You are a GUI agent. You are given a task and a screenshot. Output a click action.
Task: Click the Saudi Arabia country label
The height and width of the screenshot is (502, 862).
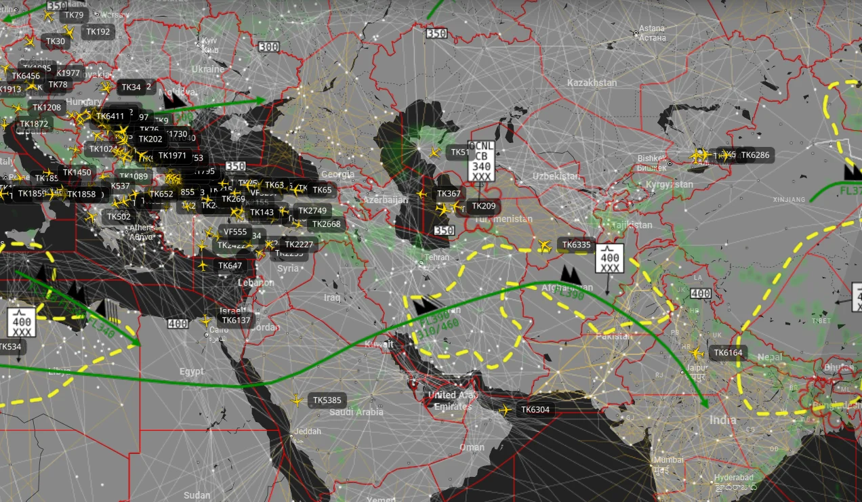click(356, 412)
